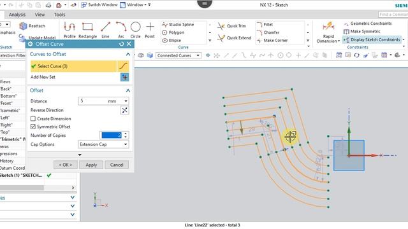
Task: Click the Add New Set icon
Action: coord(125,77)
